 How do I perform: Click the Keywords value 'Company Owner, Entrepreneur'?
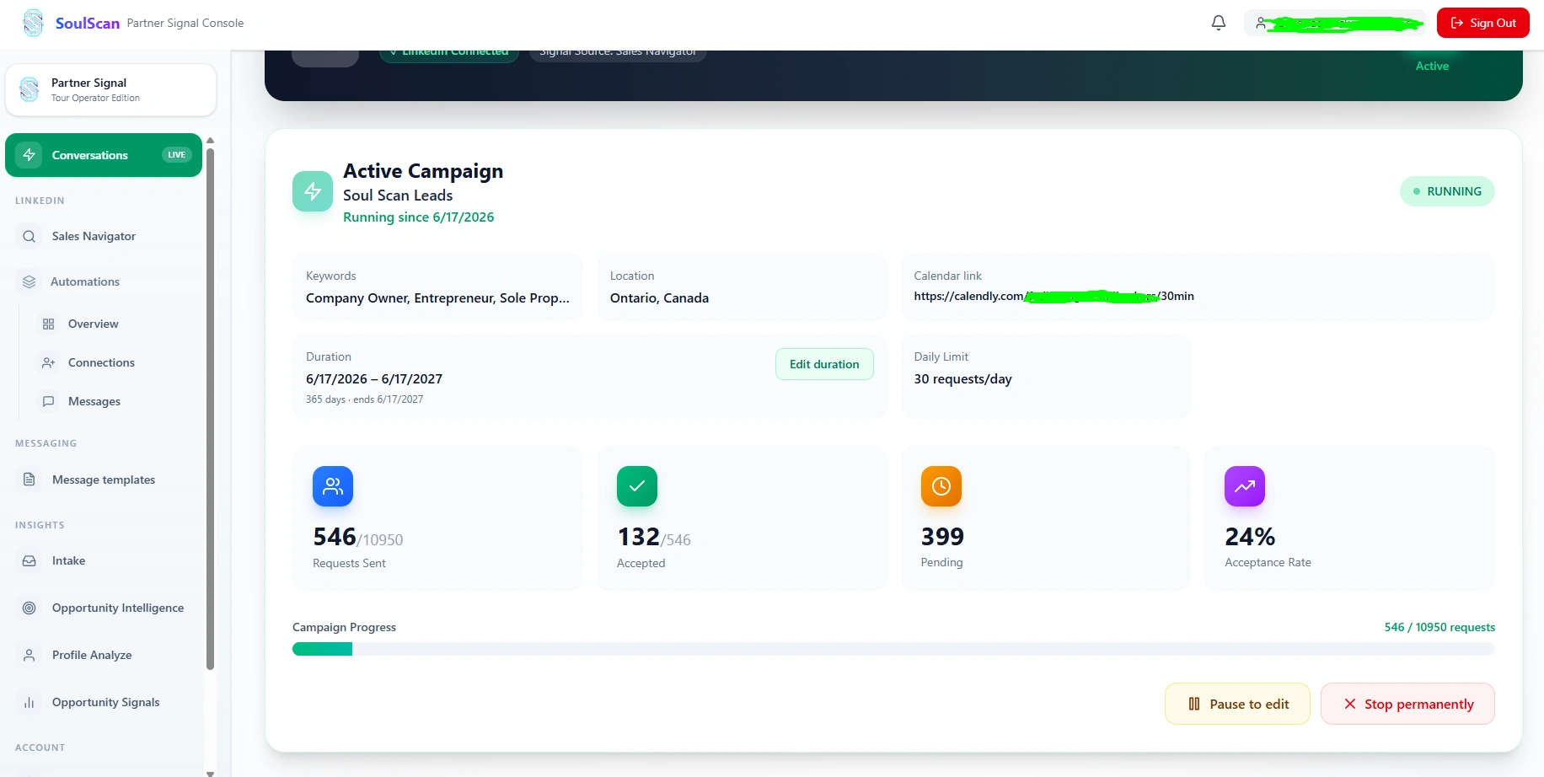tap(437, 298)
